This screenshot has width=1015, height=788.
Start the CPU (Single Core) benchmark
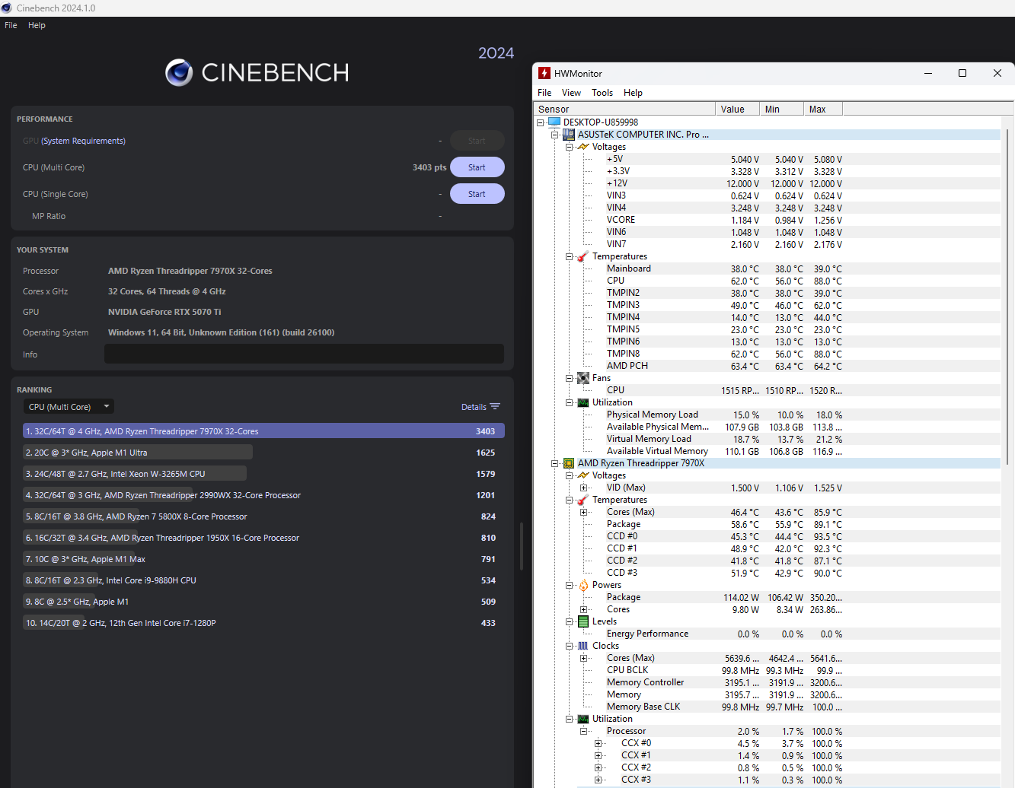pos(477,194)
